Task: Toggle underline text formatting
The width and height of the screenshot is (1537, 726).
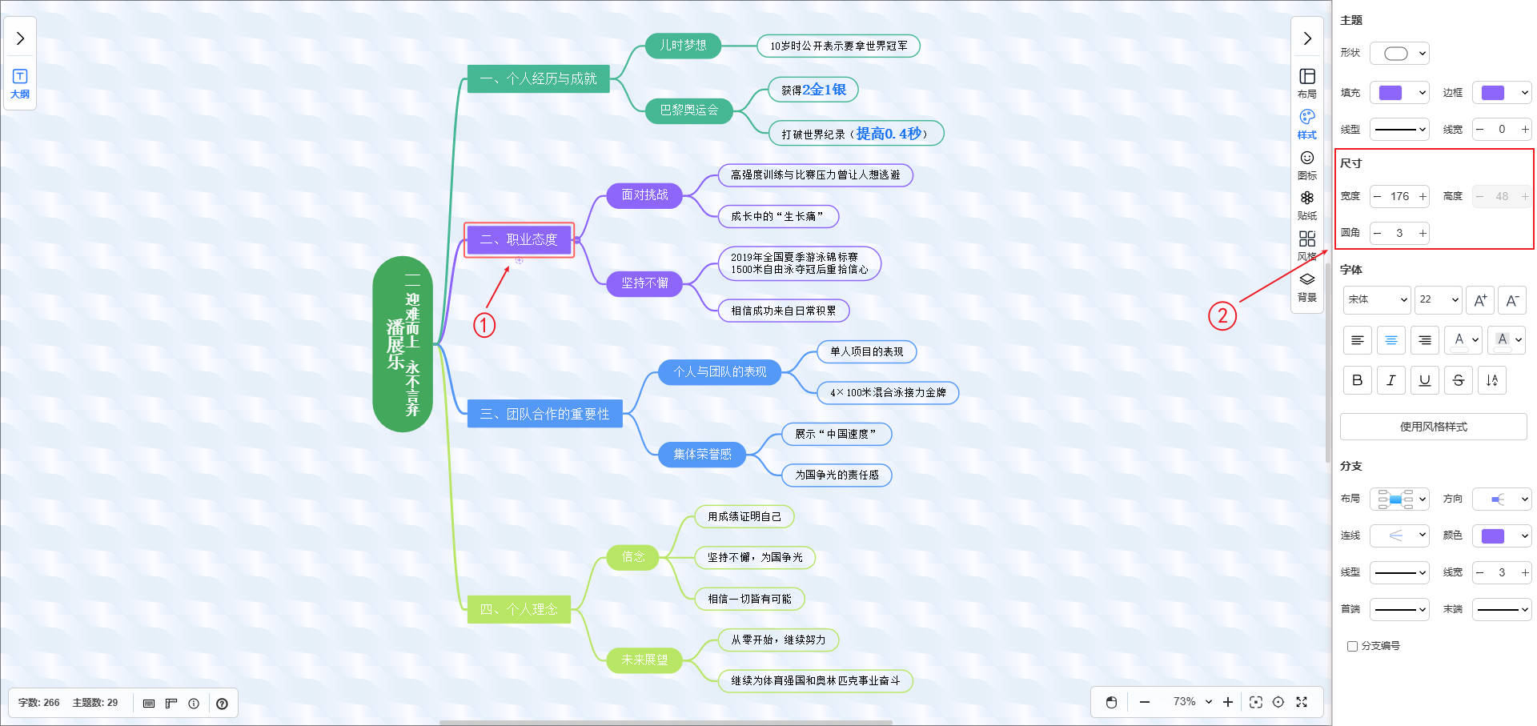Action: tap(1424, 380)
